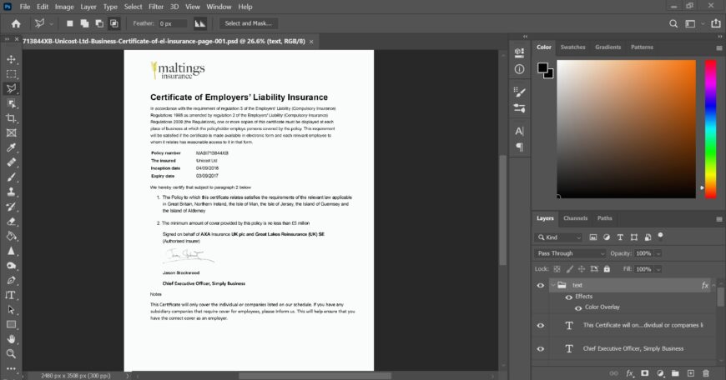Open the Fill value dropdown arrow
This screenshot has width=726, height=380.
[x=658, y=269]
